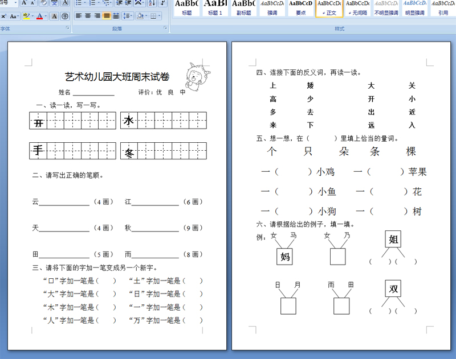
Task: Expand the borders dropdown arrow
Action: point(159,16)
